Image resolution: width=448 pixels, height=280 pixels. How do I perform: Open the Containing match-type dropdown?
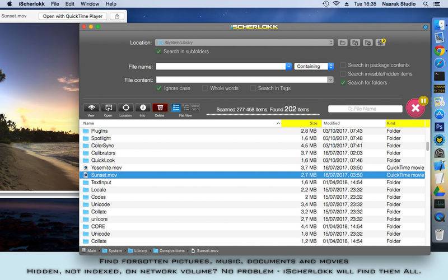pyautogui.click(x=314, y=66)
